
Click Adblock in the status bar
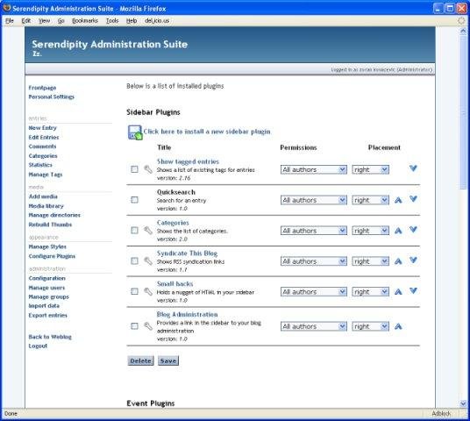[x=441, y=414]
